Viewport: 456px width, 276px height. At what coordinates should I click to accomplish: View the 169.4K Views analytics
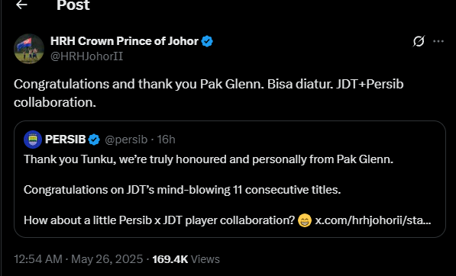pos(186,259)
